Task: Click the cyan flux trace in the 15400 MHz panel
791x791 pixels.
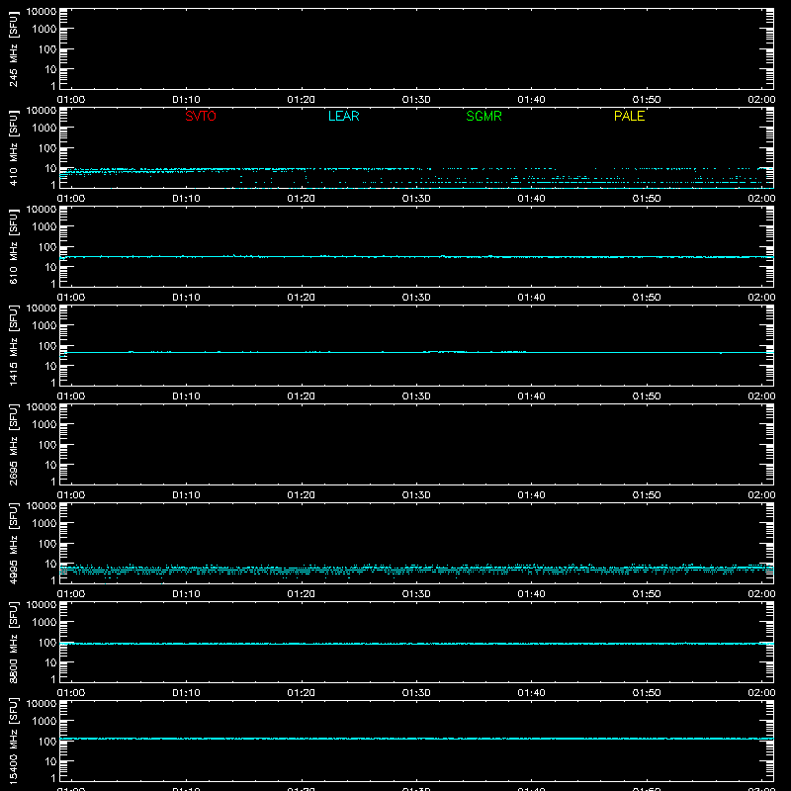Action: pos(416,739)
